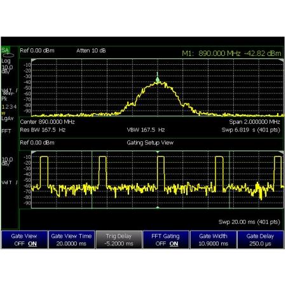The image size is (286, 286).
Task: Select the Gate Width softkey
Action: (x=213, y=240)
